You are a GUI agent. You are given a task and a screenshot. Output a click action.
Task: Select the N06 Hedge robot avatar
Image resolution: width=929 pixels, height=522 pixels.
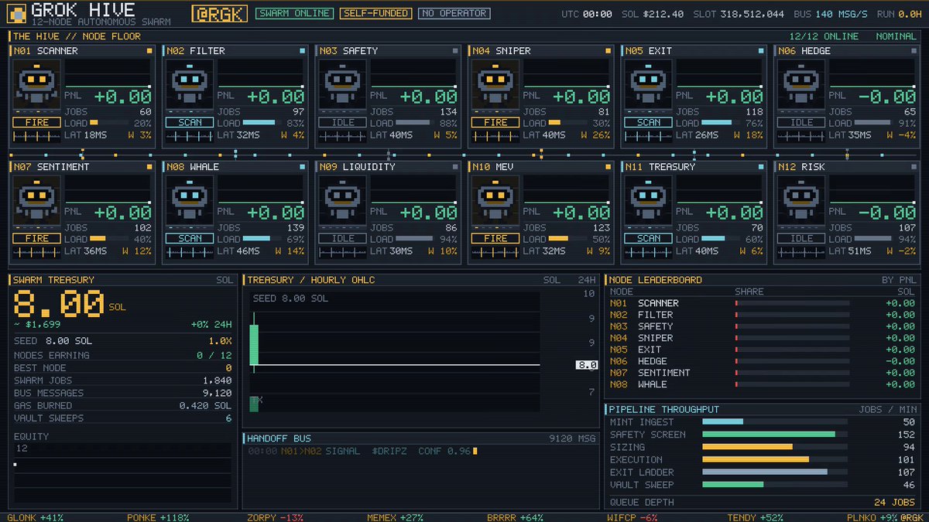pos(801,83)
